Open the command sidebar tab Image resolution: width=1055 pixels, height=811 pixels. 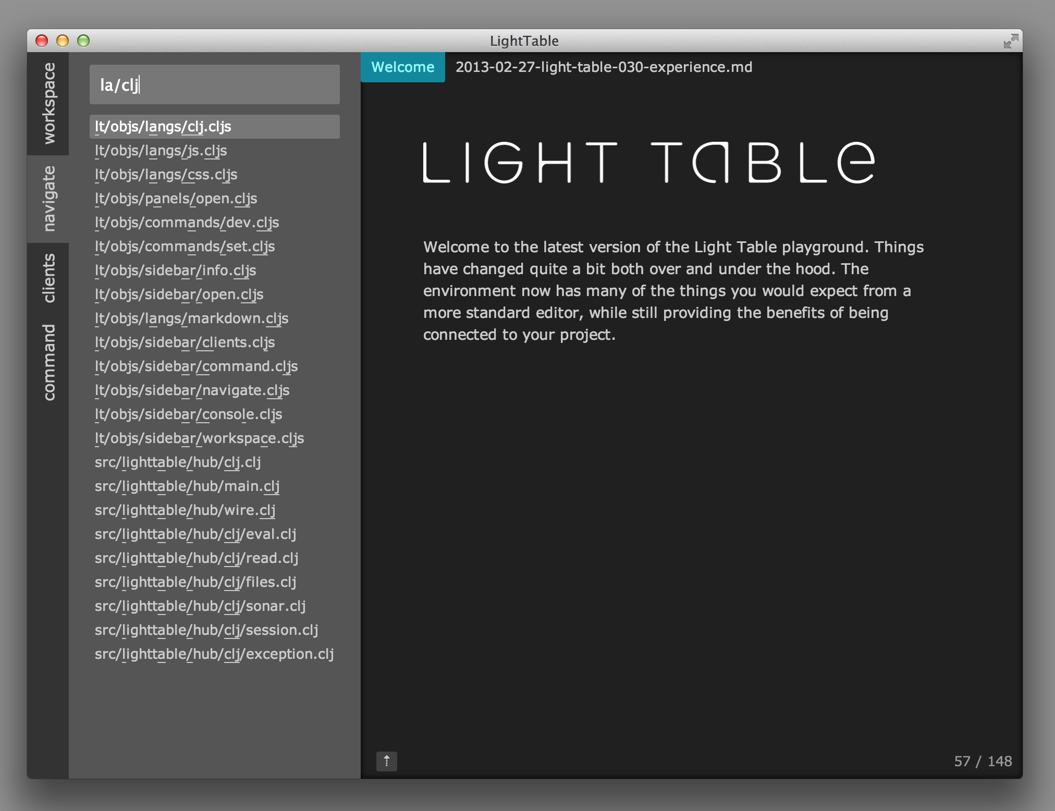point(48,362)
